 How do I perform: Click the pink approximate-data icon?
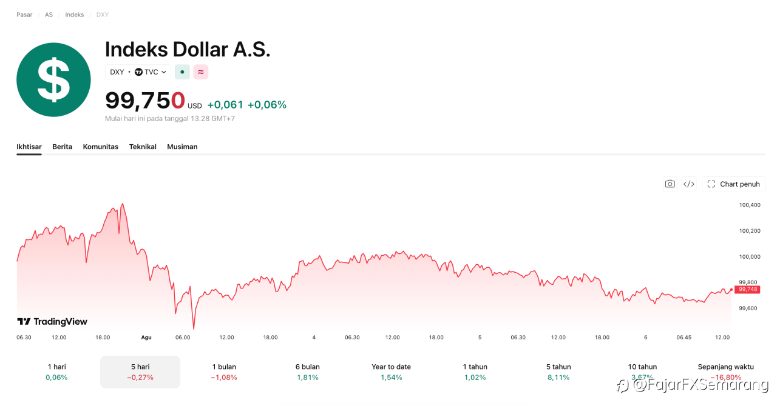(x=201, y=72)
